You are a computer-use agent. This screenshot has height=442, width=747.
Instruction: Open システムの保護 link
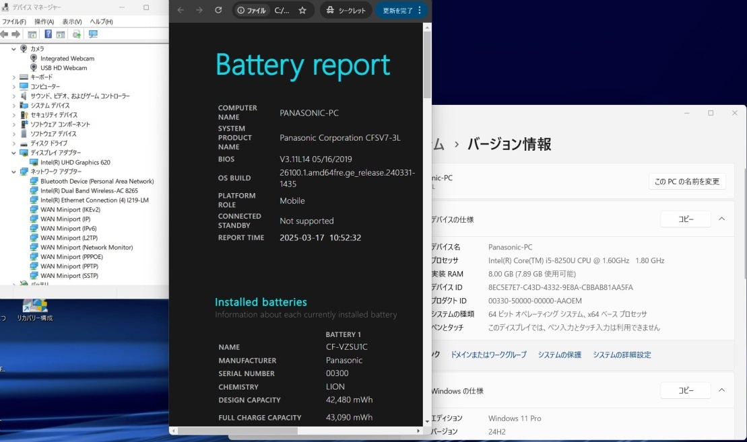tap(559, 355)
